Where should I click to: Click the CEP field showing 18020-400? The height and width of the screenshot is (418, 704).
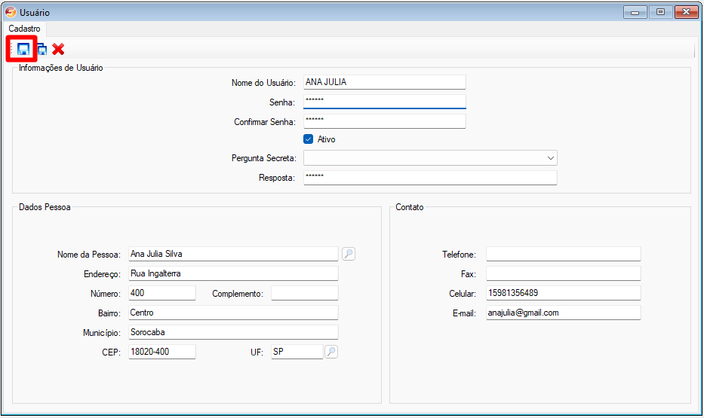point(161,352)
